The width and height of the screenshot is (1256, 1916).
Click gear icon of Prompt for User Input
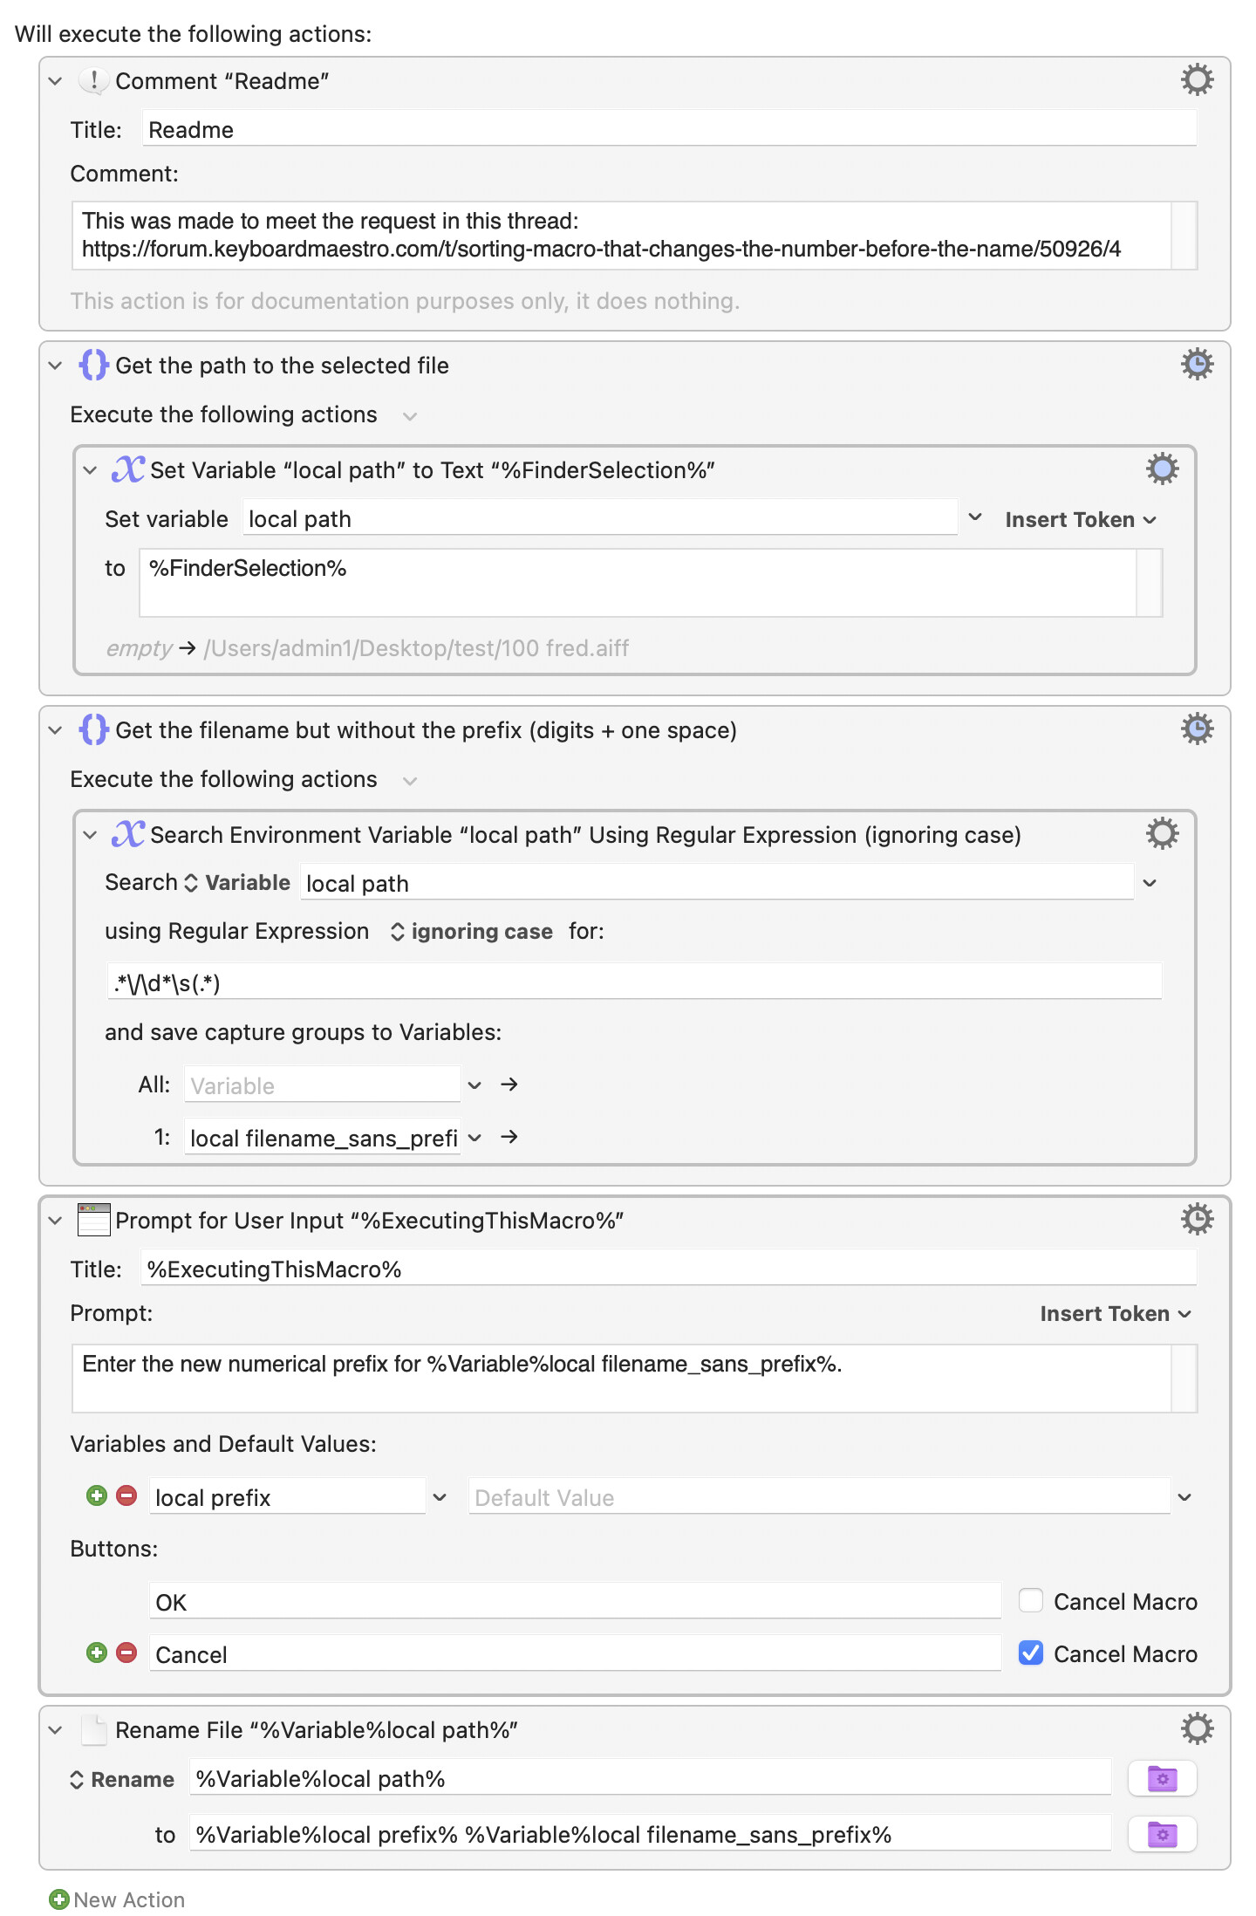(1197, 1219)
